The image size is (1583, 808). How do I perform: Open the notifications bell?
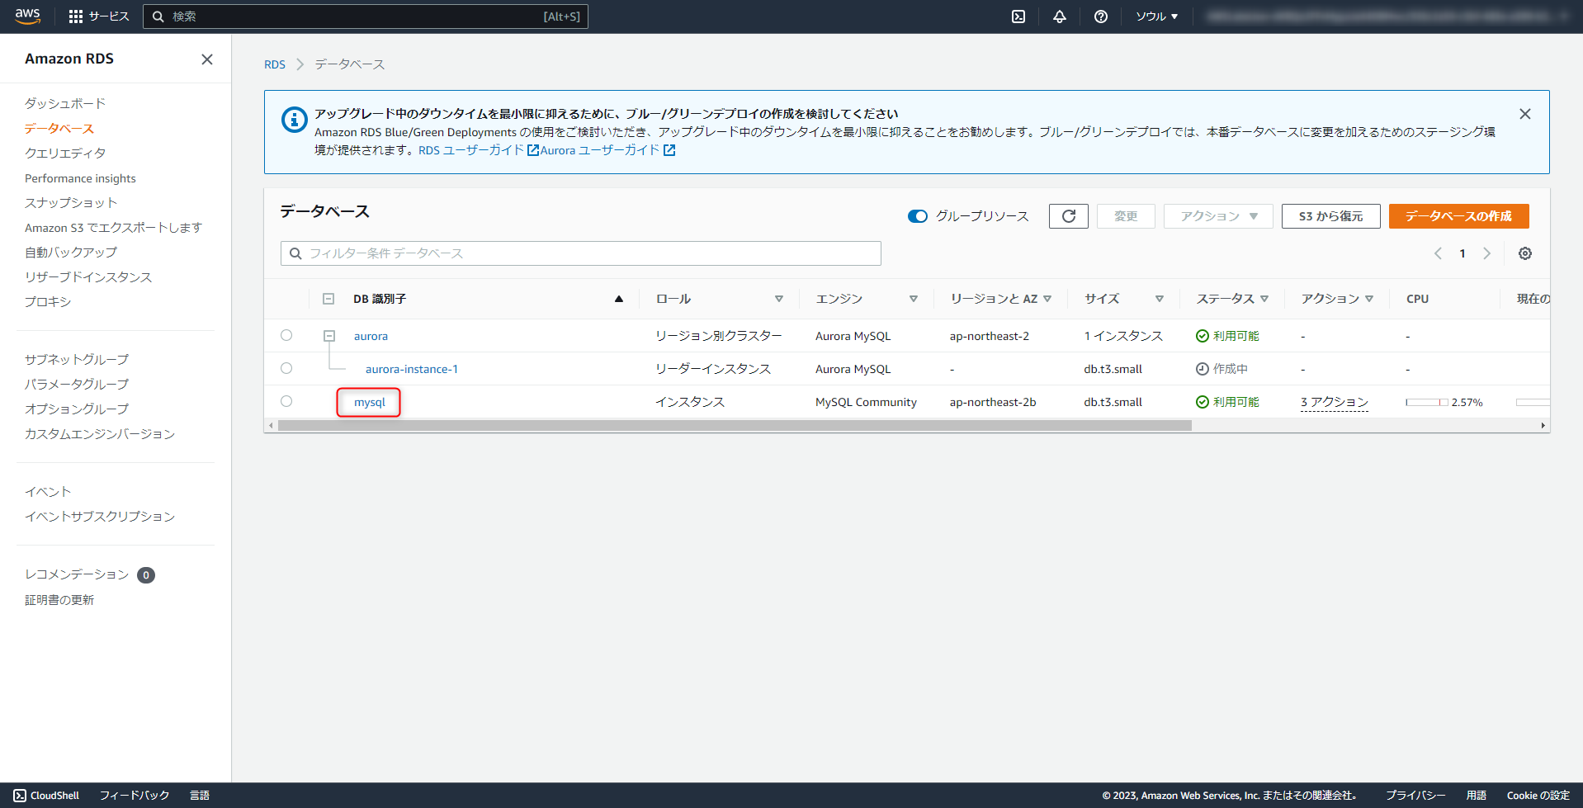1059,16
